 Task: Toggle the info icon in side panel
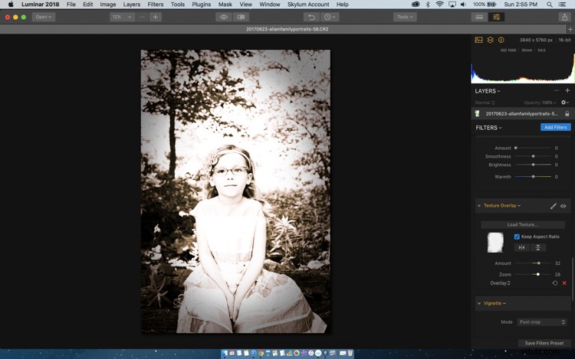coord(501,40)
